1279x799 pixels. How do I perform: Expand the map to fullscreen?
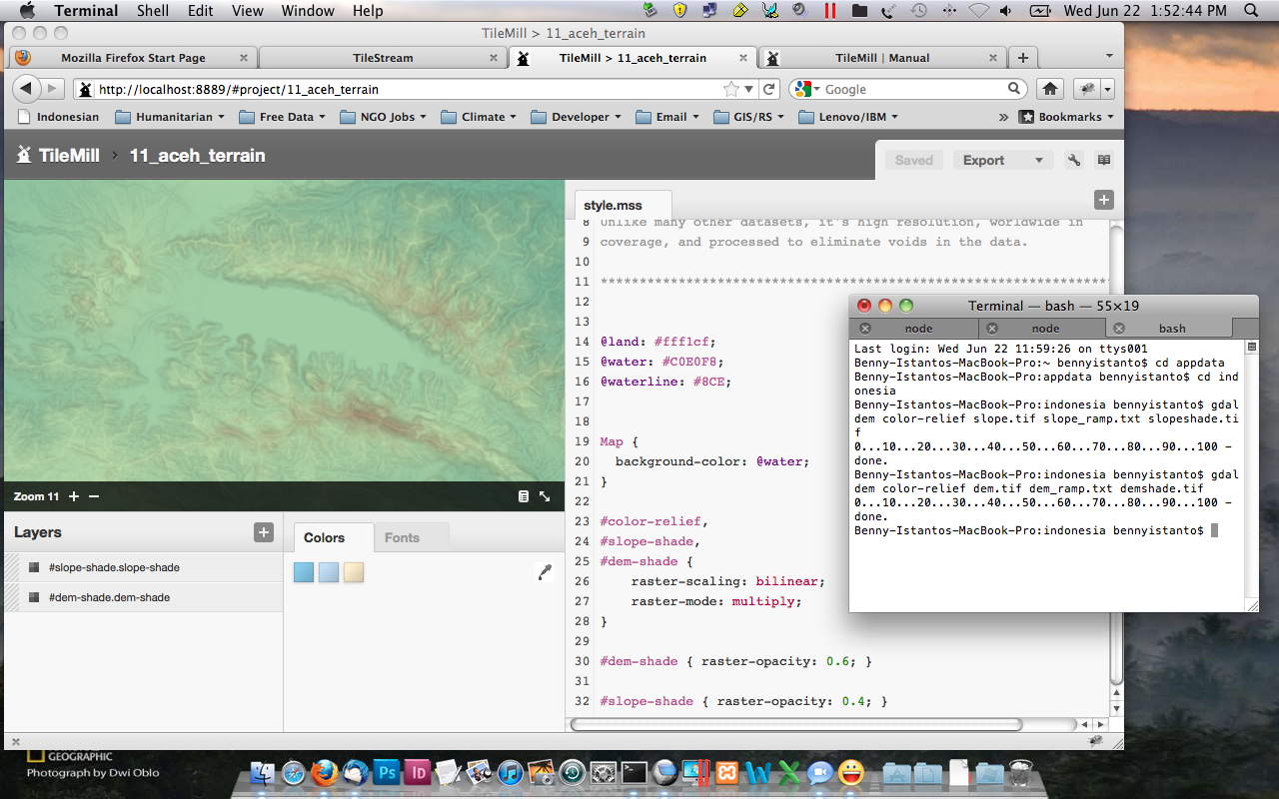(x=545, y=496)
